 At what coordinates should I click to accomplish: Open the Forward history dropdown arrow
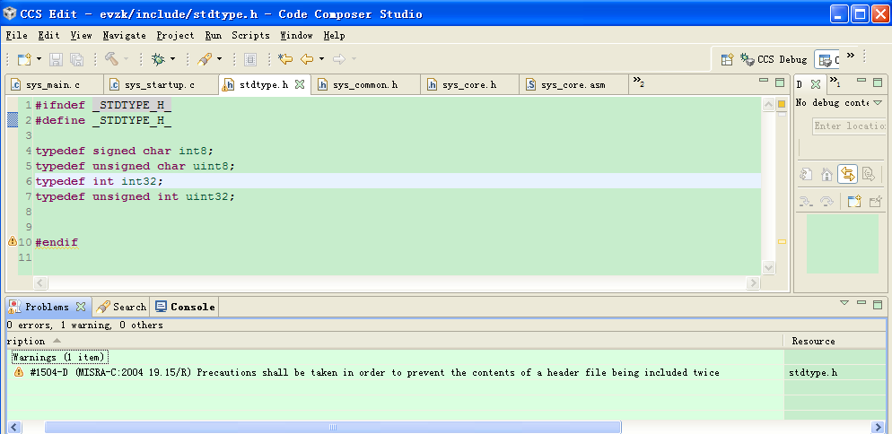coord(354,58)
